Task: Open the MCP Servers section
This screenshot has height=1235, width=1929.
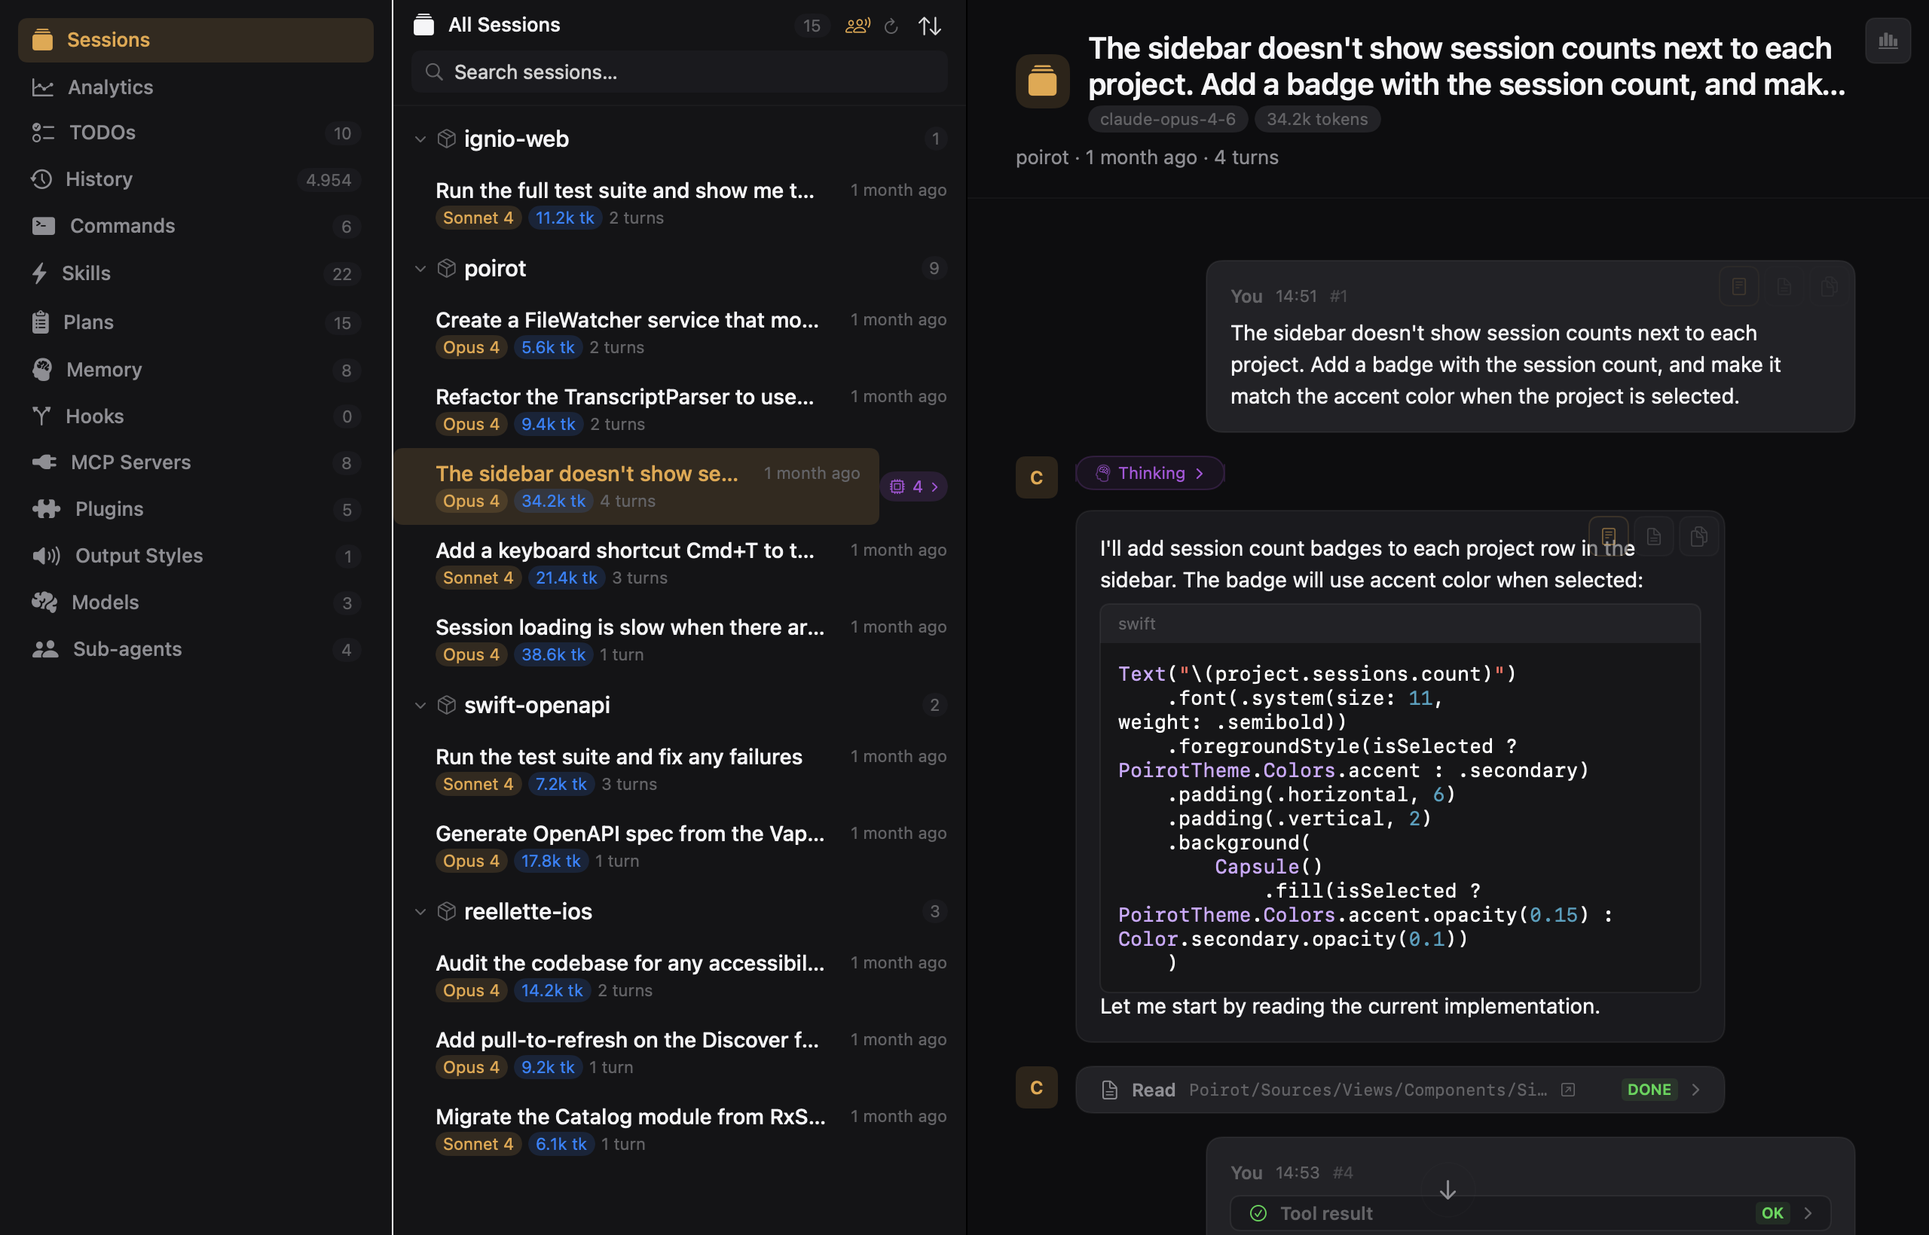Action: tap(130, 462)
